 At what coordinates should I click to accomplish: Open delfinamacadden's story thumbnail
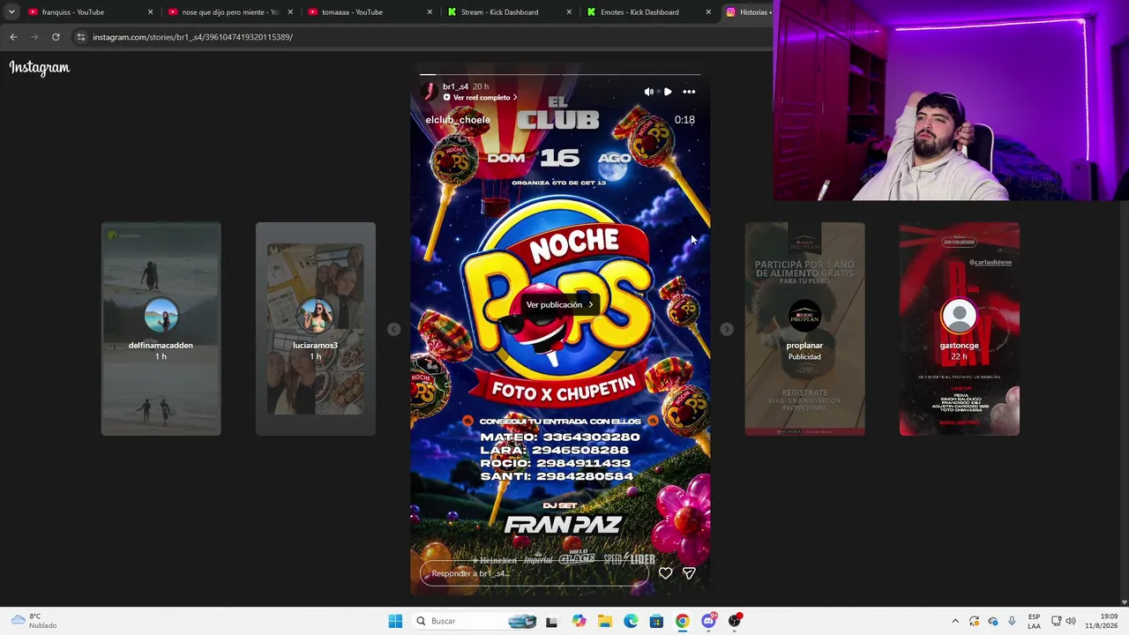(161, 329)
